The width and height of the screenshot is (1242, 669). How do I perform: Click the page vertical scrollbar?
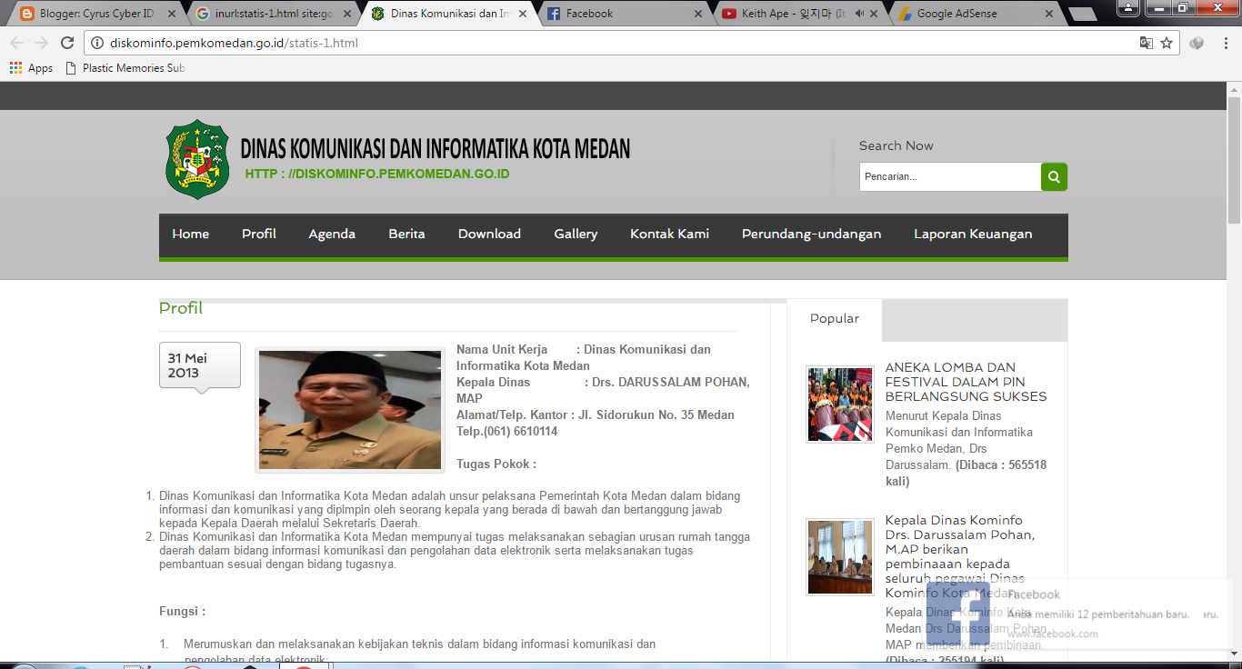1234,160
